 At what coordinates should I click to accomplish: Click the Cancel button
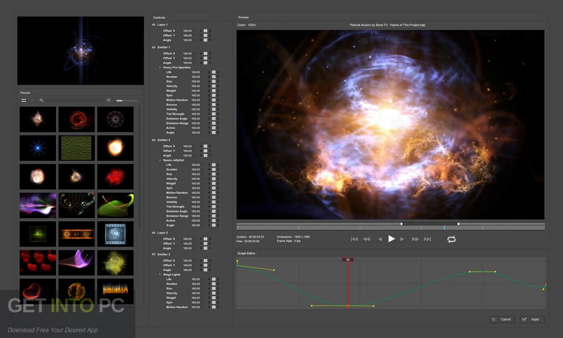tap(502, 319)
